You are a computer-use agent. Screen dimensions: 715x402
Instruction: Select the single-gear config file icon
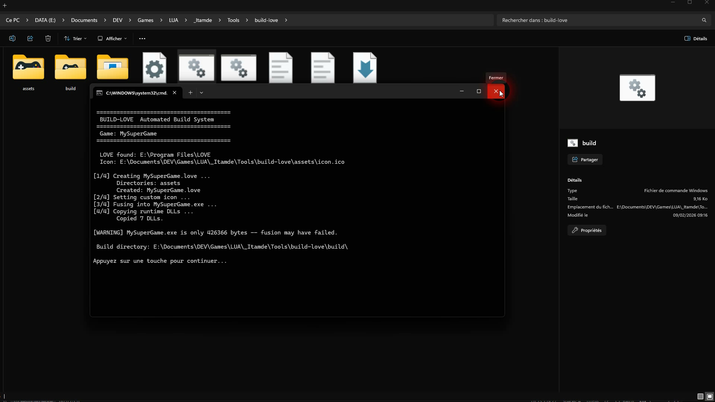pyautogui.click(x=155, y=68)
